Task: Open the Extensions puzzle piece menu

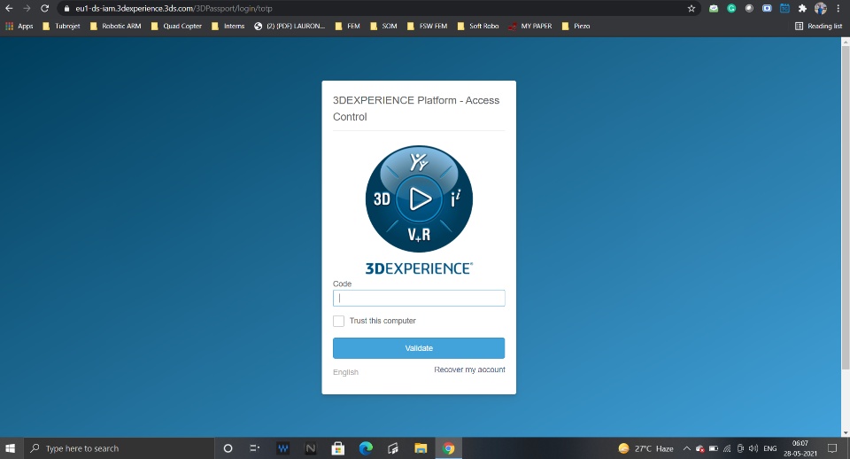Action: 803,9
